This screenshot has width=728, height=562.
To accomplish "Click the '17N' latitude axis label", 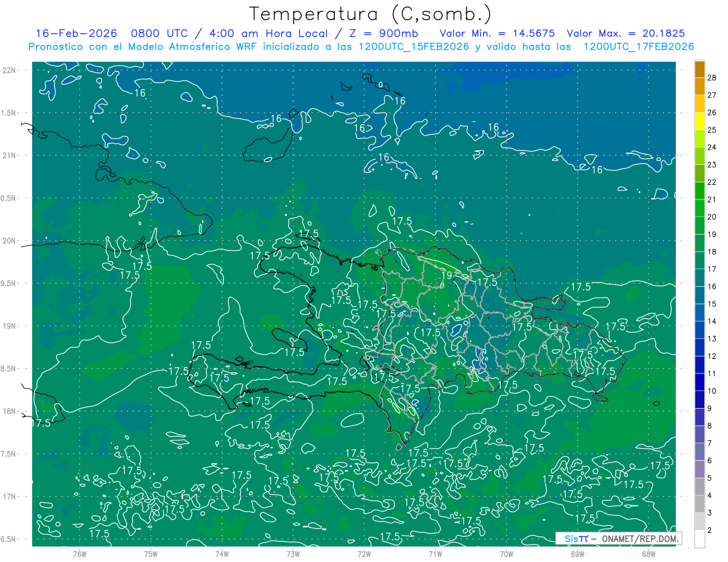I will click(x=9, y=497).
